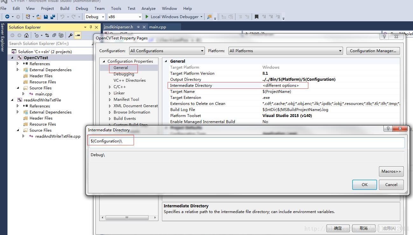This screenshot has width=413, height=235.
Task: Expand the Build Events properties node
Action: click(x=110, y=119)
